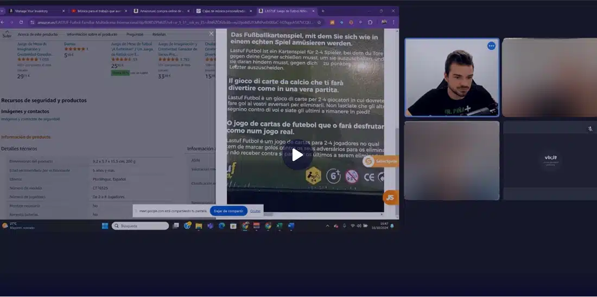Select the CT76525 model number value

coord(100,188)
